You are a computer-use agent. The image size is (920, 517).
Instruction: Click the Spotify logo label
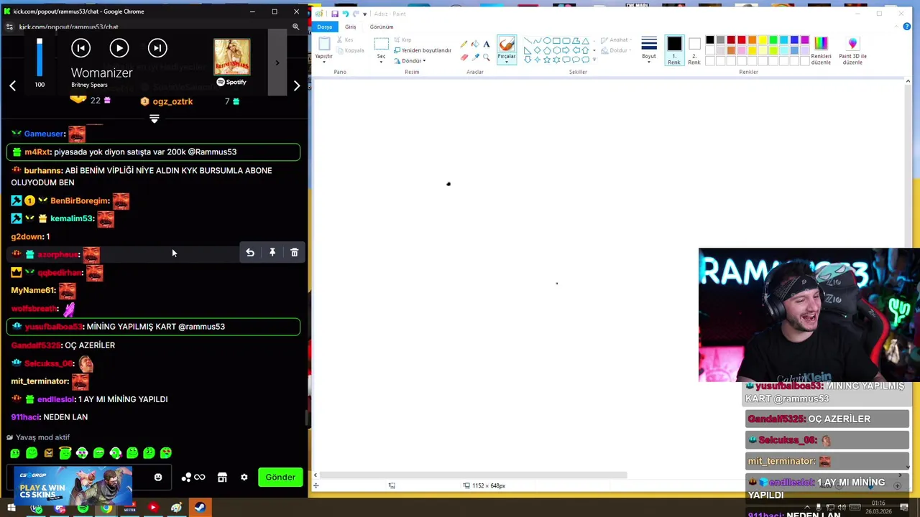231,82
